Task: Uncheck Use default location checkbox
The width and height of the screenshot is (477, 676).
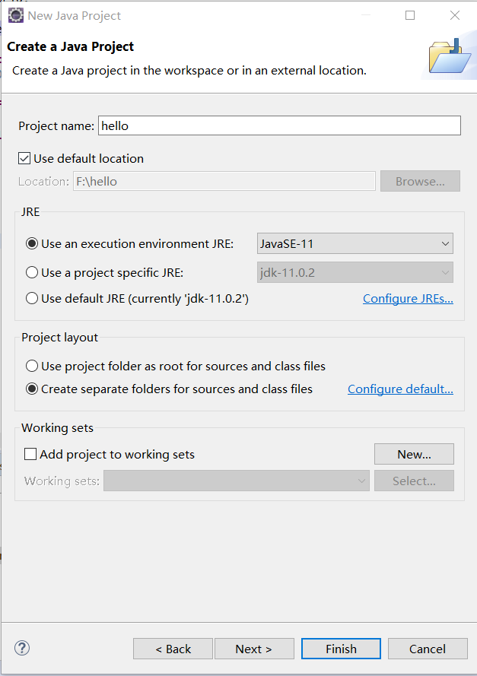Action: coord(24,159)
